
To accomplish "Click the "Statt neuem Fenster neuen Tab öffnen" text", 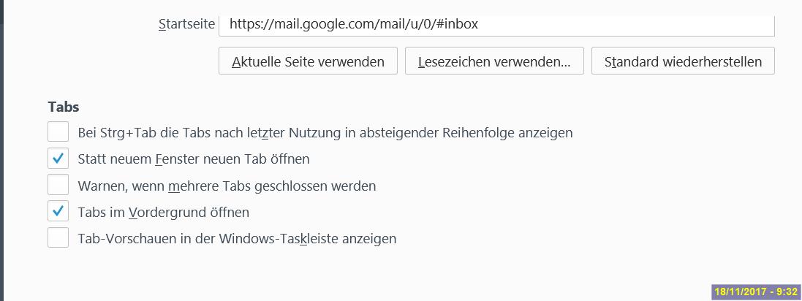I will click(x=193, y=159).
